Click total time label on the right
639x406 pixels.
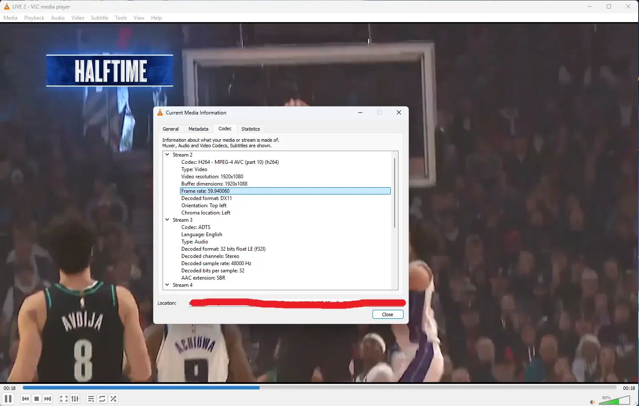[629, 388]
